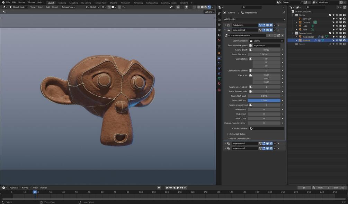Click the Blender logo icon
This screenshot has width=348, height=204.
3,2
